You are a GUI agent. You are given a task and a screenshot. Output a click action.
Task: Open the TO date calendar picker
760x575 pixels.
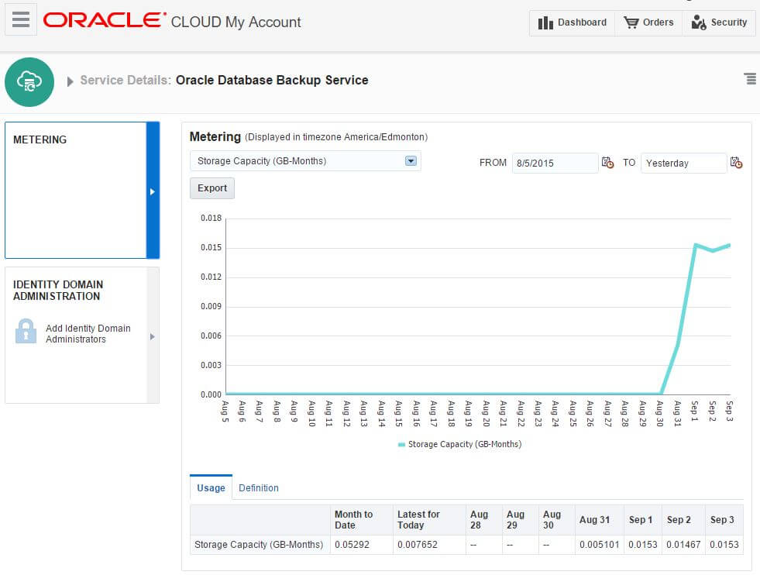pyautogui.click(x=736, y=163)
